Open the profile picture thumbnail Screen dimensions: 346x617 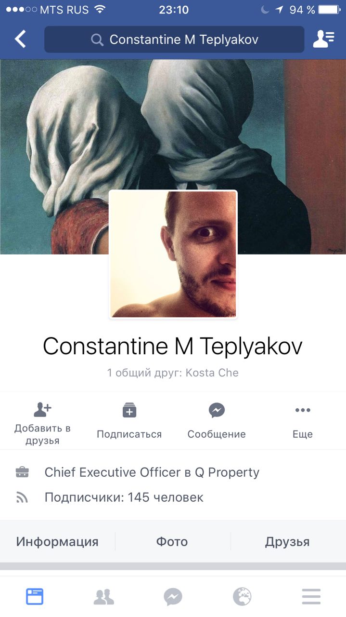pyautogui.click(x=173, y=254)
